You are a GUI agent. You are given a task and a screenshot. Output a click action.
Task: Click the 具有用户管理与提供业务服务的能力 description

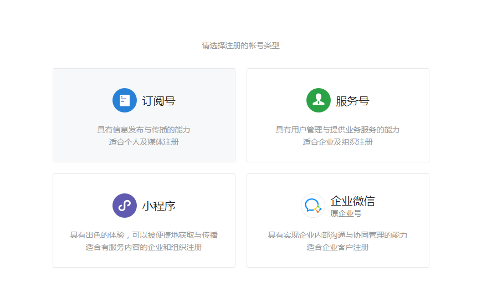(337, 130)
